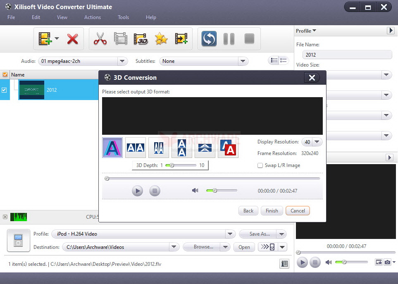Click the blue Convert arrows icon

click(209, 38)
